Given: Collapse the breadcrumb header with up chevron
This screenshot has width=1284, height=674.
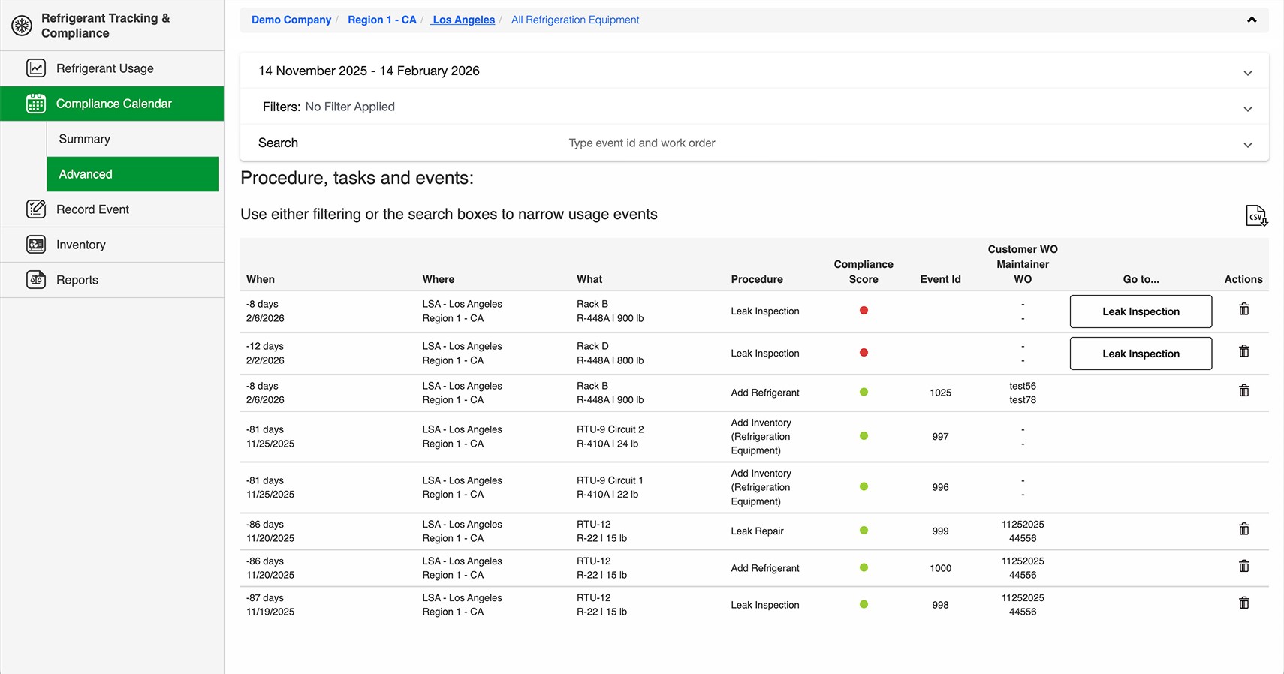Looking at the screenshot, I should [x=1252, y=20].
